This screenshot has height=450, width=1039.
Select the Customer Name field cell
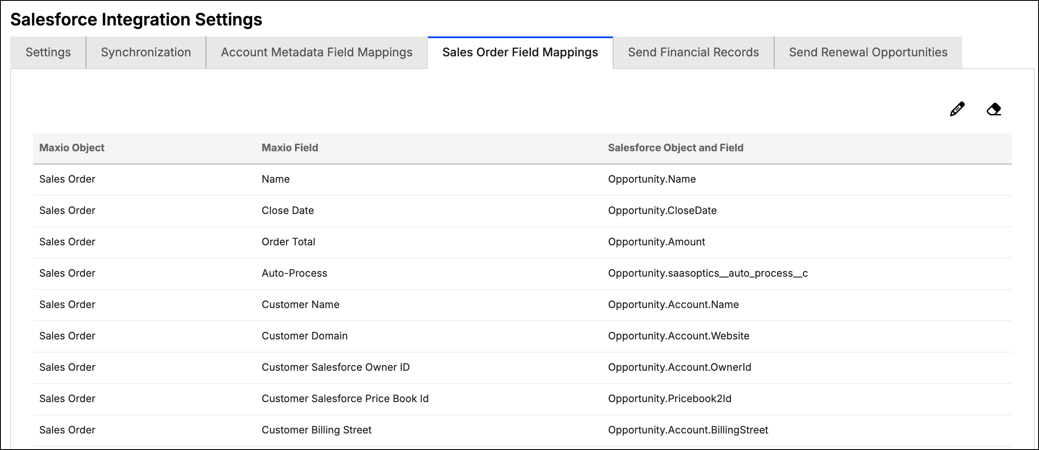coord(300,305)
